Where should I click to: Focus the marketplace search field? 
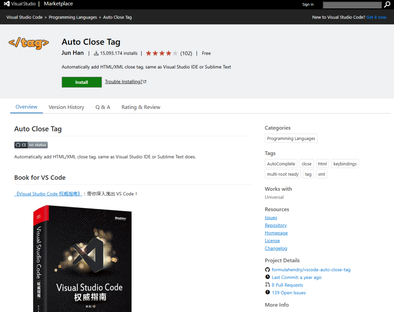tap(352, 5)
